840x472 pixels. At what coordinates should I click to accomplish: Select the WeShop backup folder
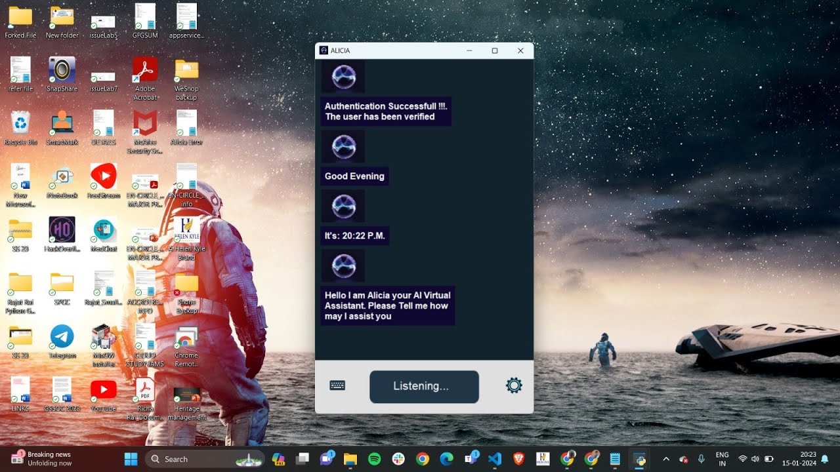pos(186,79)
